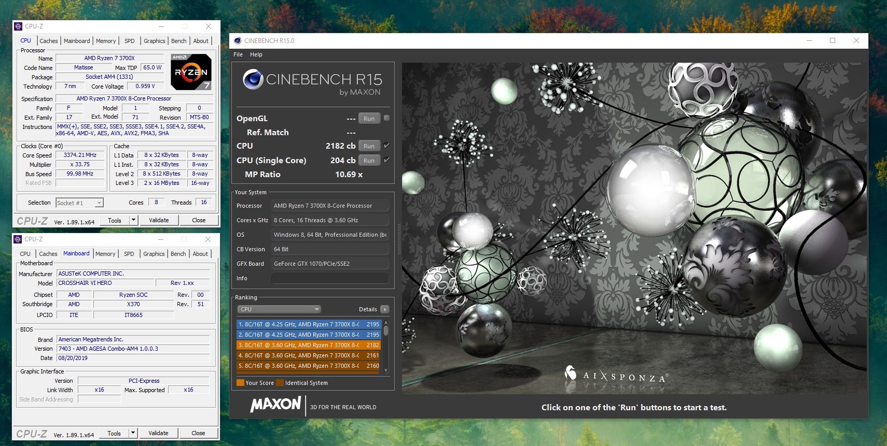Screen dimensions: 887x446
Task: Open About tab in CPU-Z processor window
Action: coord(201,41)
